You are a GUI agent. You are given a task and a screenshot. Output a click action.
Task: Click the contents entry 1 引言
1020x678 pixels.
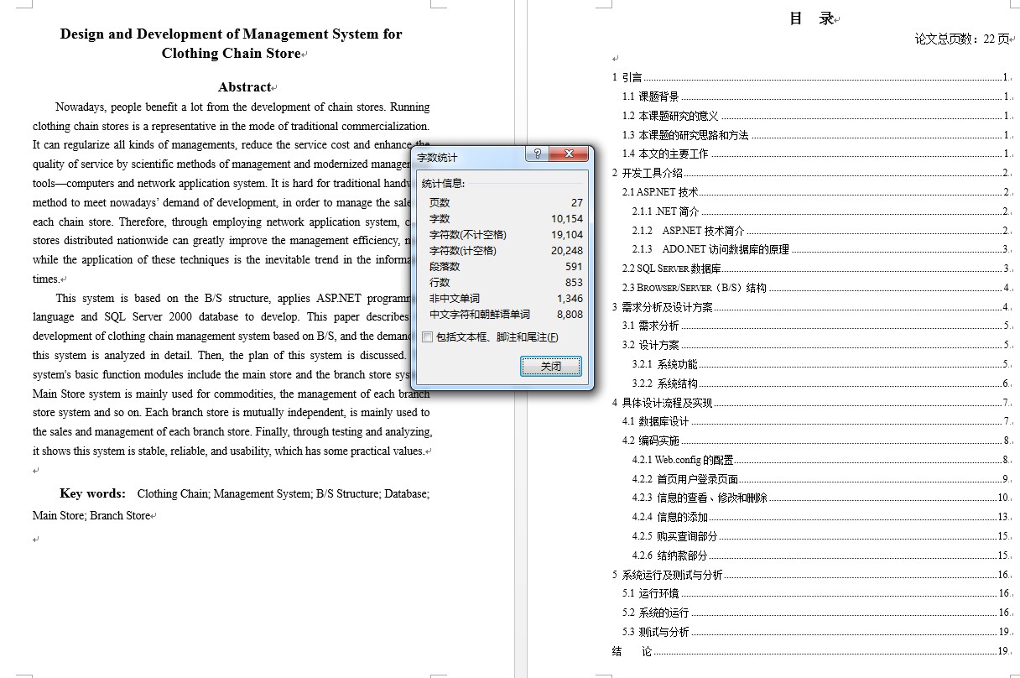click(x=810, y=77)
